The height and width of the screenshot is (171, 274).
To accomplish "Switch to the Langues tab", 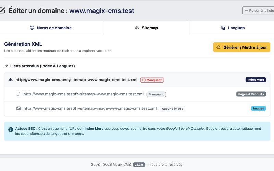I will 232,28.
